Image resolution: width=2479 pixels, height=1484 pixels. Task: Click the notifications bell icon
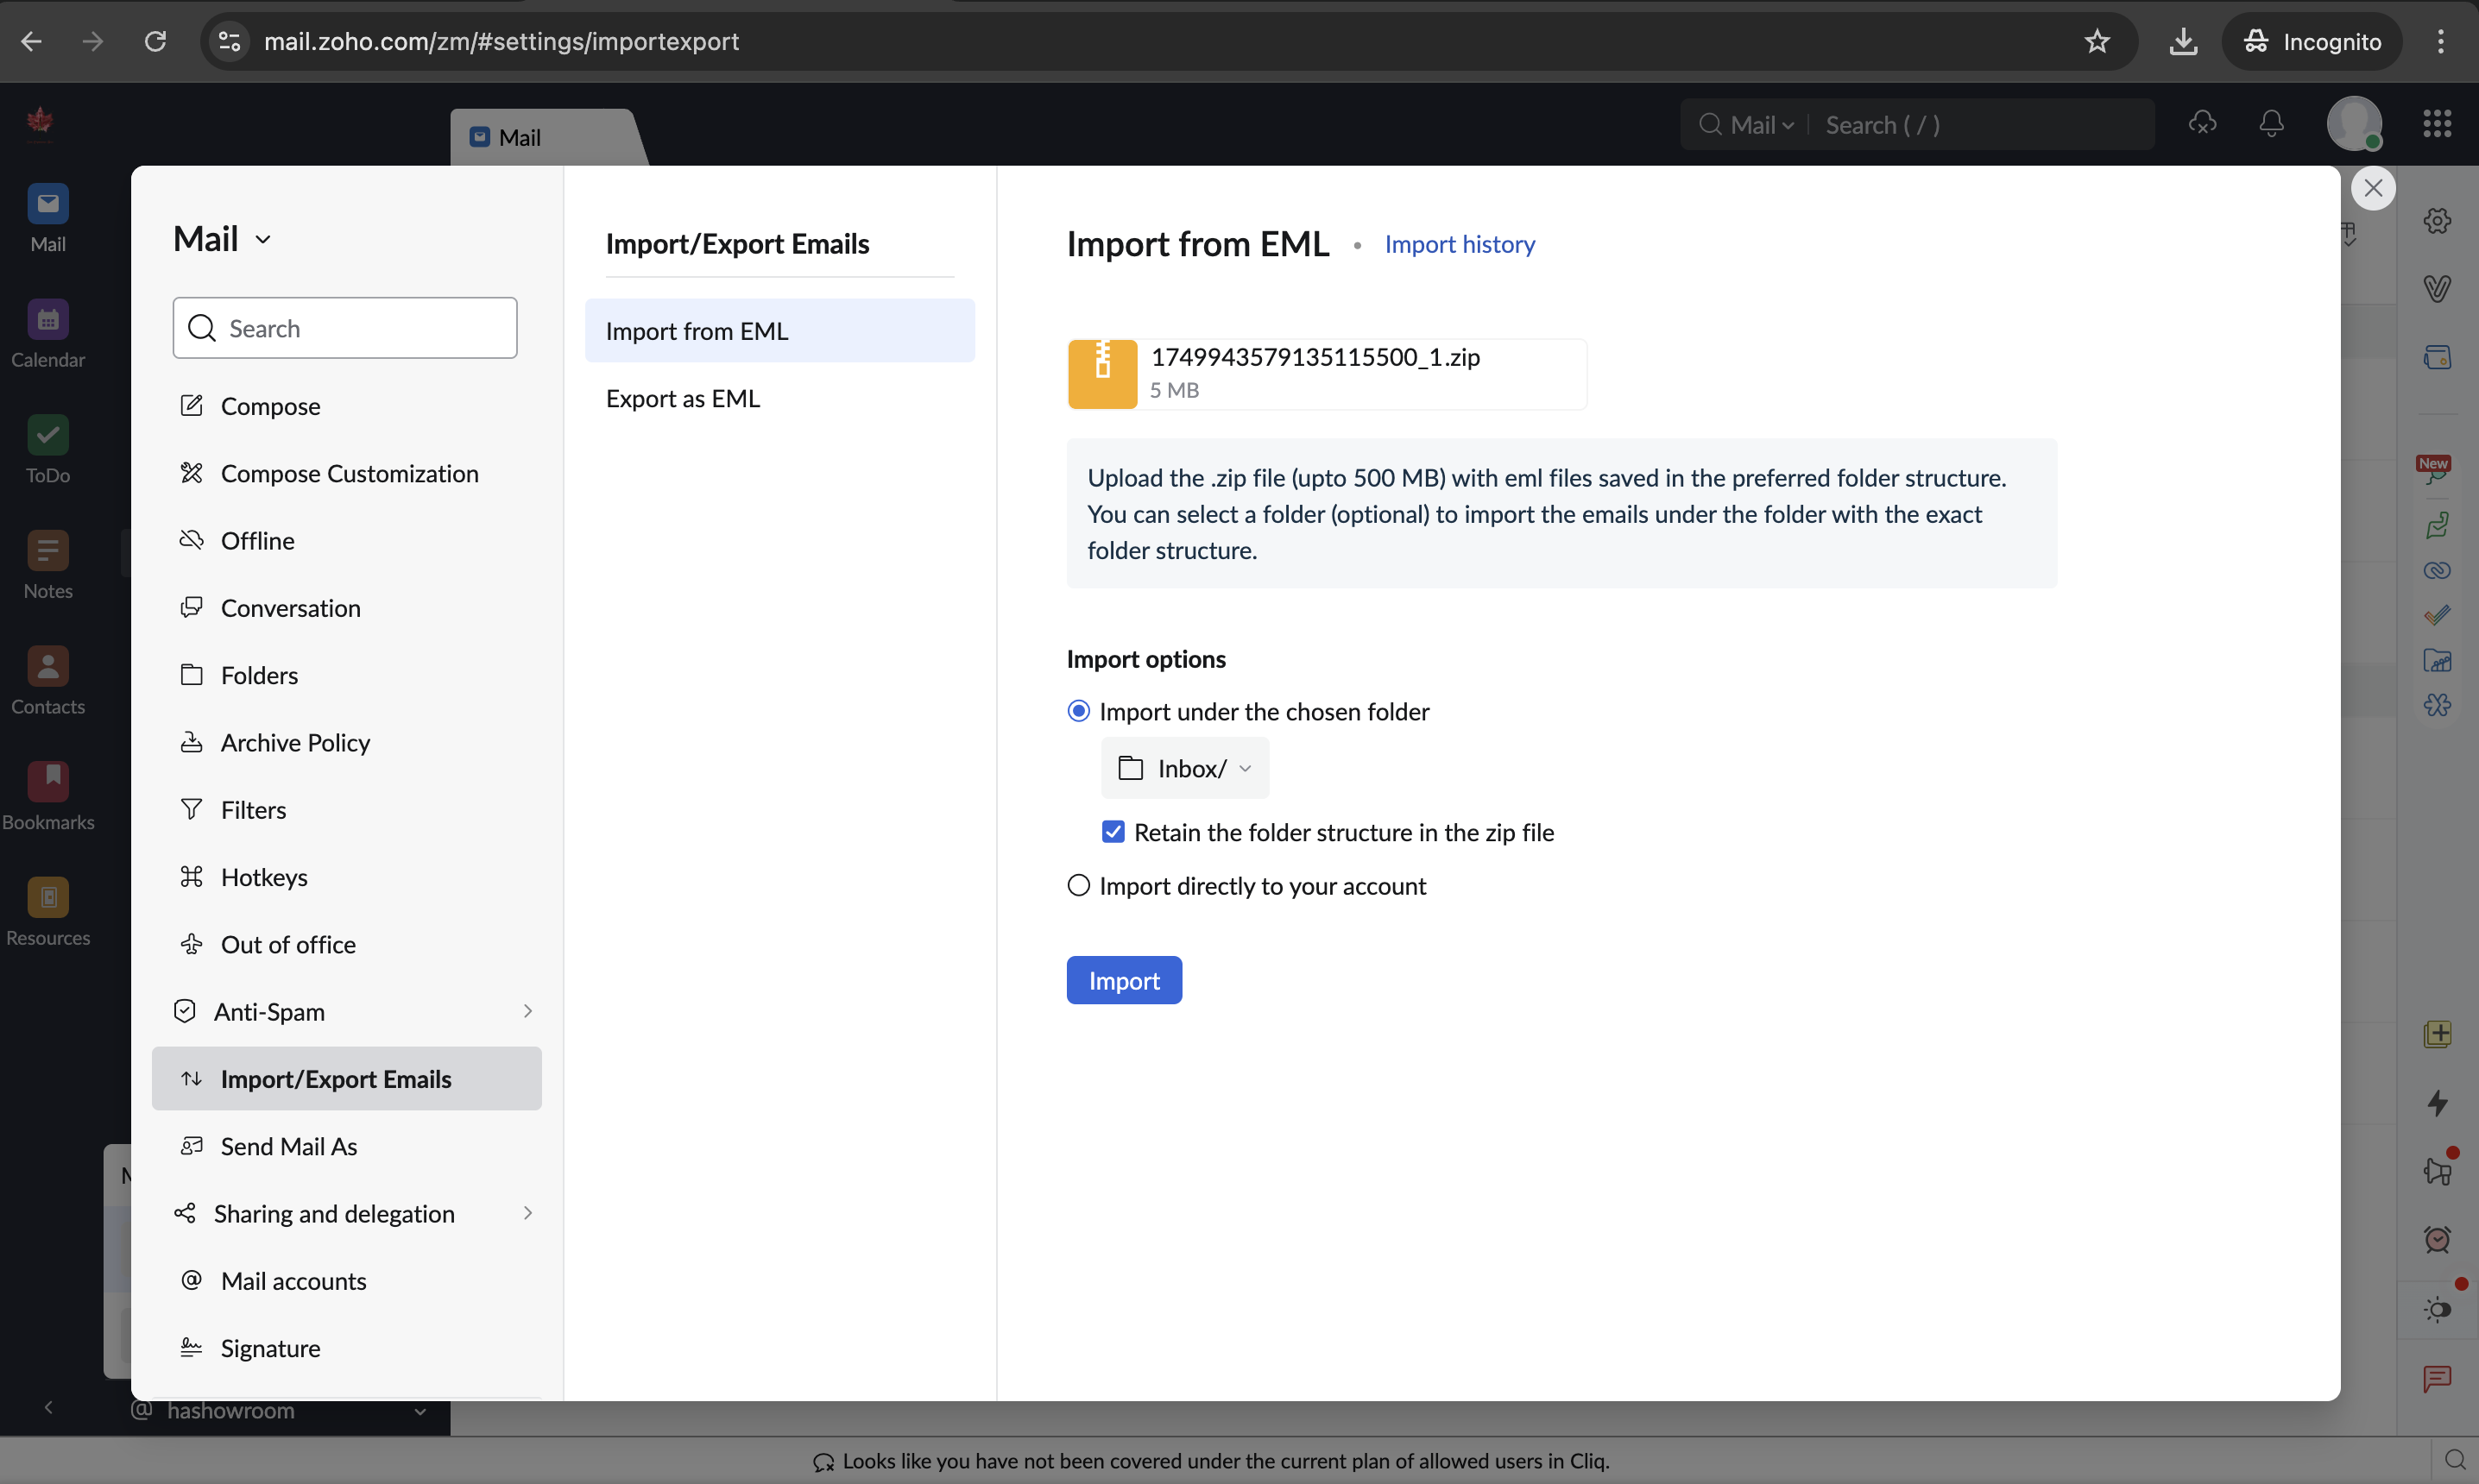(x=2271, y=124)
